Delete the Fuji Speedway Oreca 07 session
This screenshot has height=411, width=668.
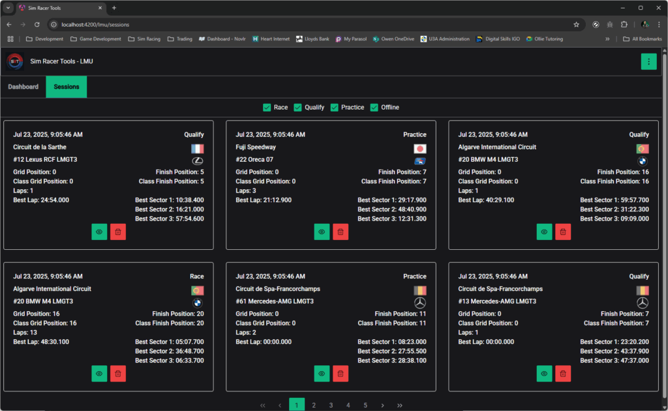click(x=341, y=232)
